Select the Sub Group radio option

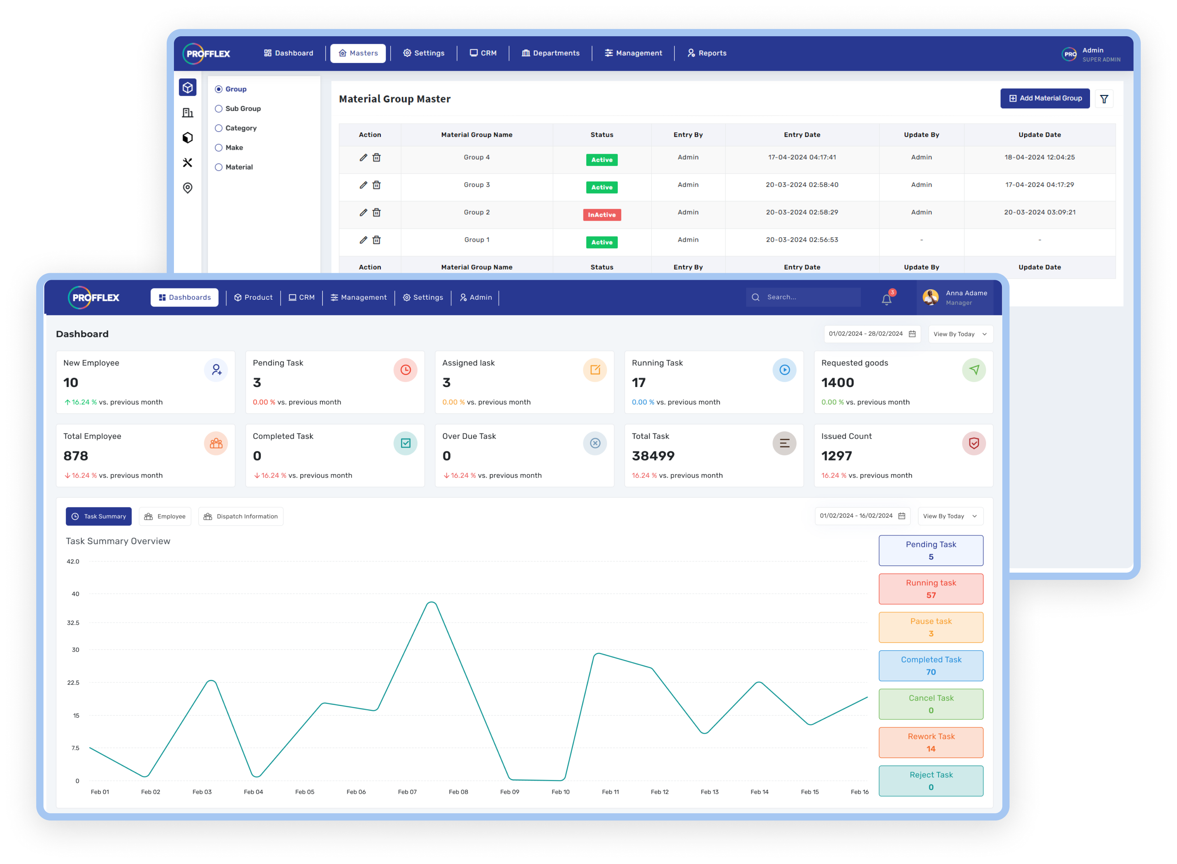219,109
